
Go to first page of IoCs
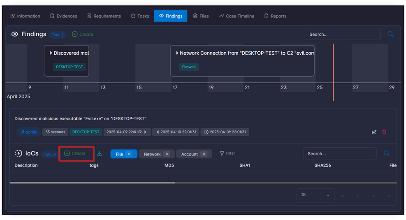[x=342, y=196]
